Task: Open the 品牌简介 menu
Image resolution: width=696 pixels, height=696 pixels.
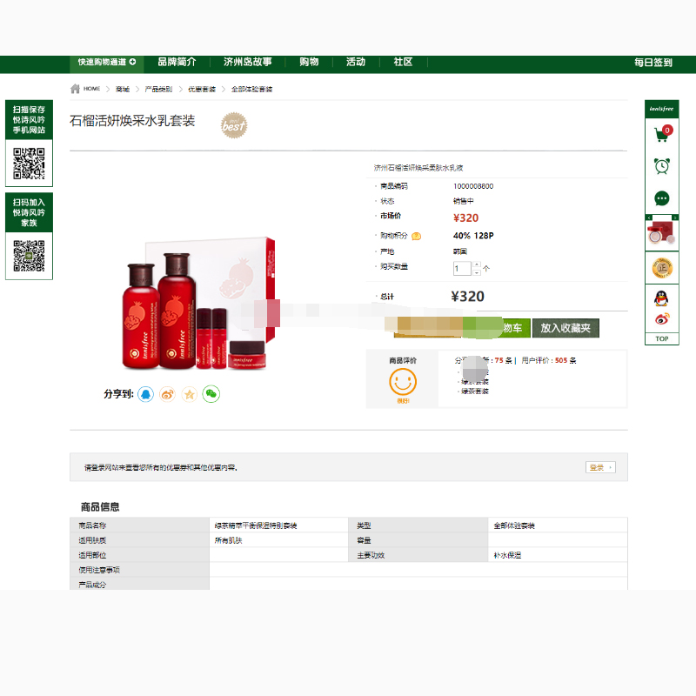Action: tap(177, 62)
